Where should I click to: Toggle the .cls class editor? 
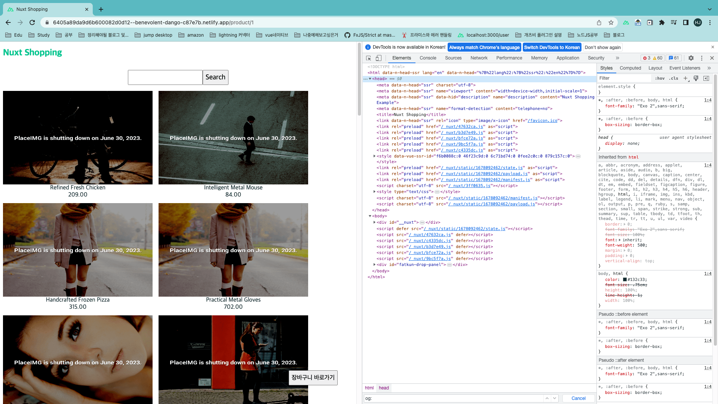(673, 78)
